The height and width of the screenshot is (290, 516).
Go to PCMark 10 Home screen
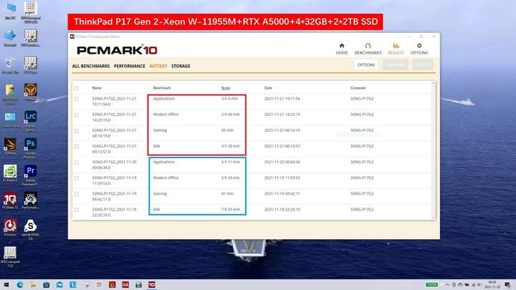(342, 49)
